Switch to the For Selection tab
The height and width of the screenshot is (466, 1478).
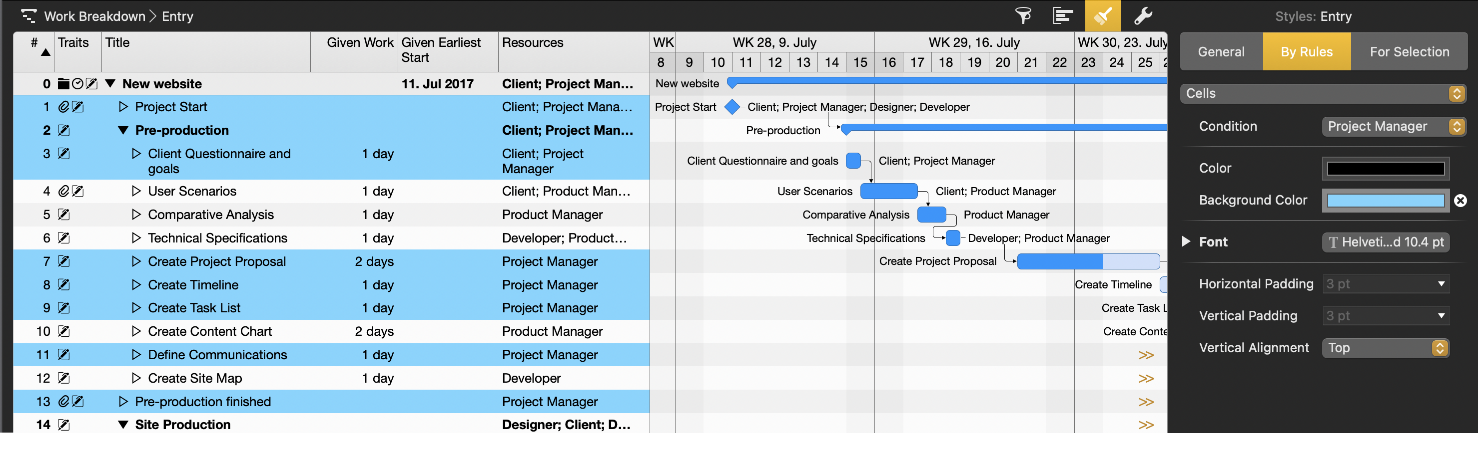(1411, 51)
